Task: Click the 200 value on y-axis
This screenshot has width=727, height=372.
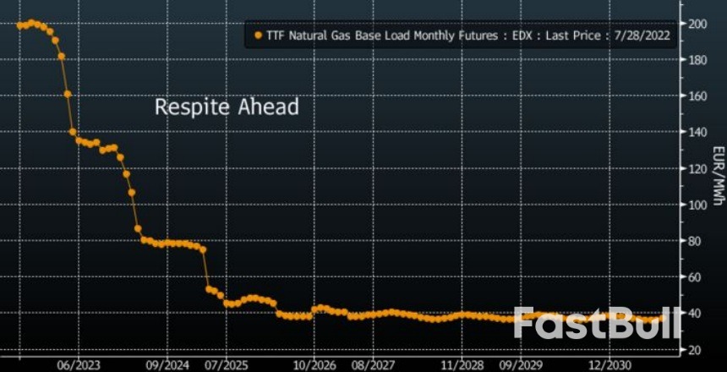Action: coord(697,24)
